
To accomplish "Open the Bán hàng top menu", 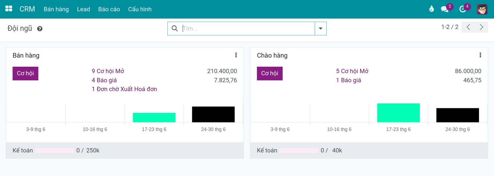I will 56,9.
